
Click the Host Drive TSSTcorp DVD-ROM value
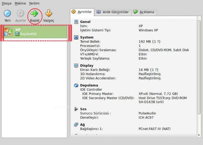[163, 100]
